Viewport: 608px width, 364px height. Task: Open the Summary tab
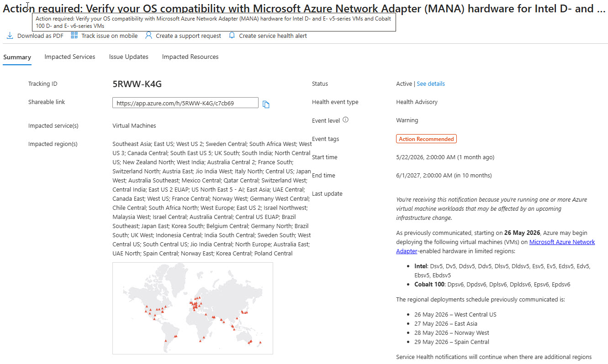coord(17,57)
